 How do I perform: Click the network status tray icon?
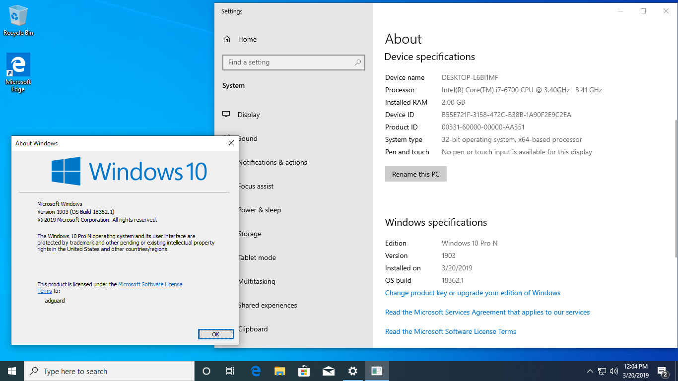click(x=602, y=371)
